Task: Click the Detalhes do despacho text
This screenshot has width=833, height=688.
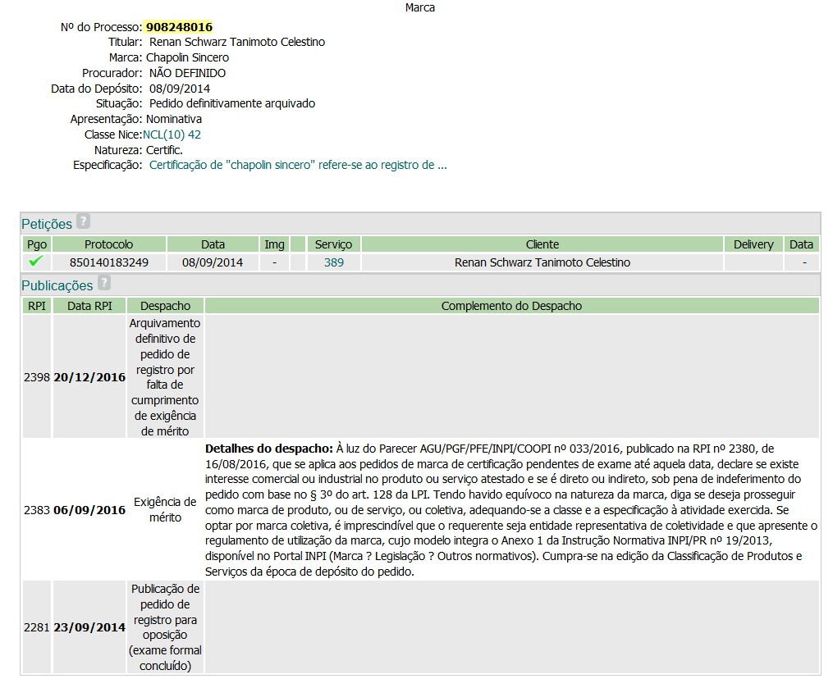Action: coord(269,449)
